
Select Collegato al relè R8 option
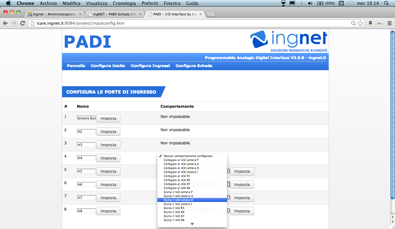(192, 188)
